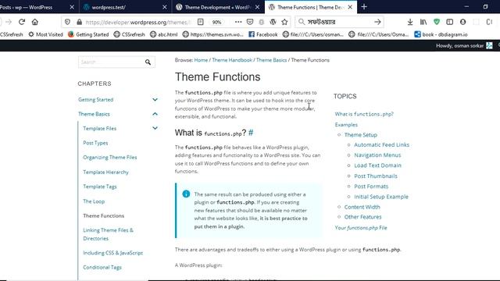Open a new tab with plus icon
500x281 pixels.
(x=364, y=7)
